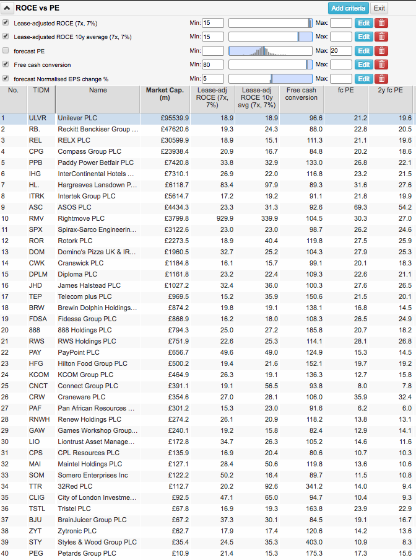Sort by Lease-adj ROCE 10y avg column header

(x=257, y=99)
